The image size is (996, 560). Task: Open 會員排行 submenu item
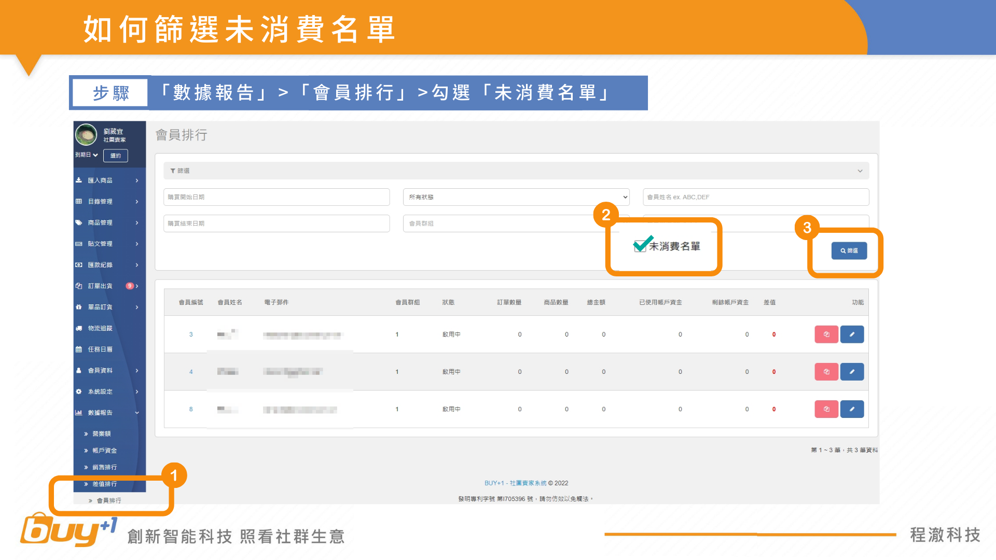click(x=109, y=500)
